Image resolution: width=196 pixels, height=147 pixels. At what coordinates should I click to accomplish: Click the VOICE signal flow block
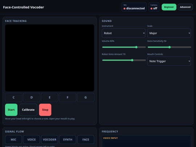32,139
